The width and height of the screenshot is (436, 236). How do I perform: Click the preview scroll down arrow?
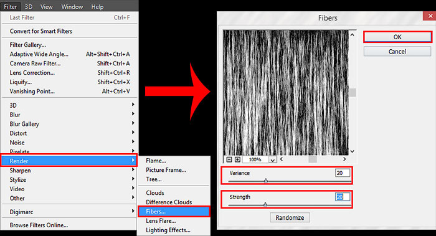tap(353, 151)
